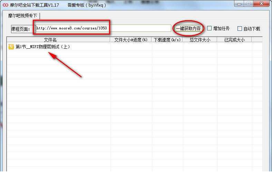272x178 pixels.
Task: Click the 课程页面 label
Action: point(20,29)
